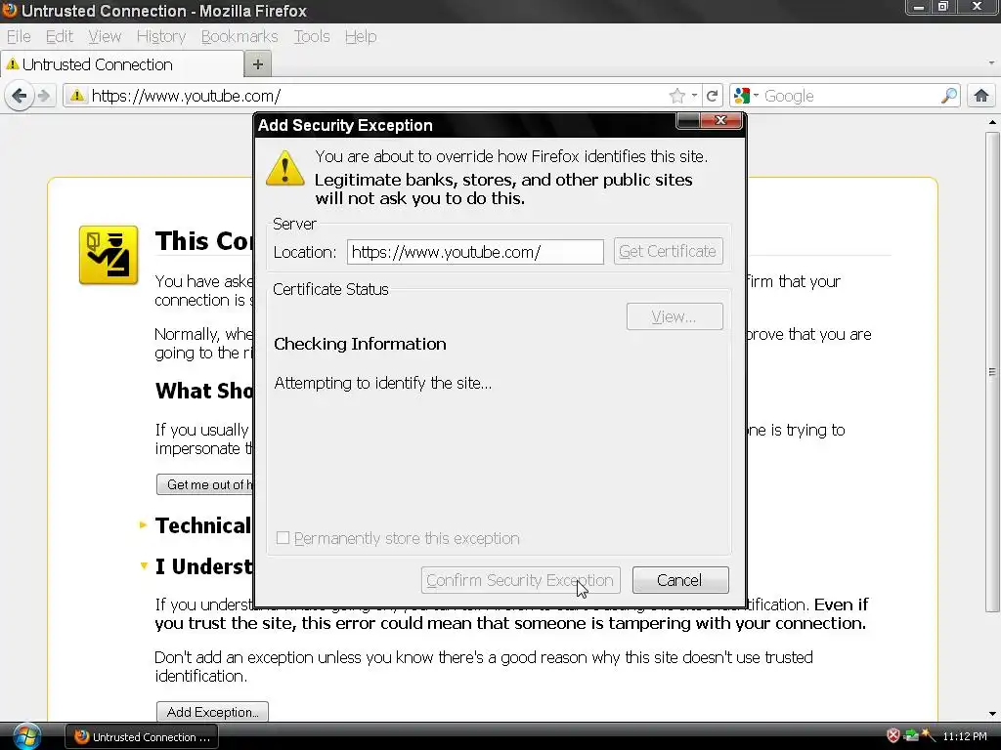The width and height of the screenshot is (1001, 750).
Task: Go to Home page icon
Action: (980, 97)
